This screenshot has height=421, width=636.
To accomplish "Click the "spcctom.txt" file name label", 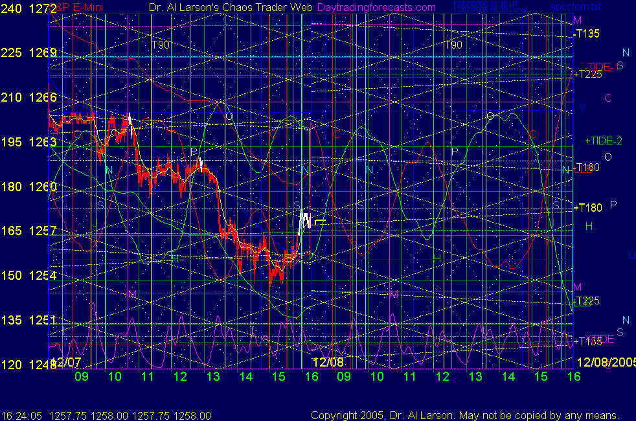I will [576, 7].
